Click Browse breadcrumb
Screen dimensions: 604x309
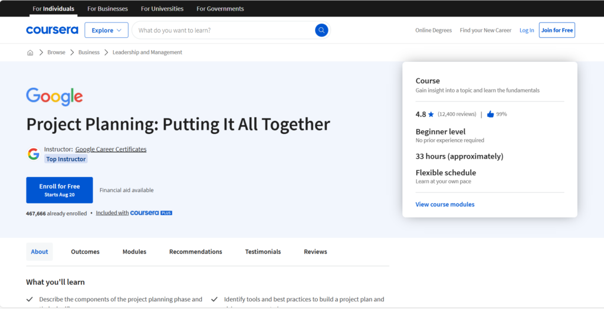point(56,52)
